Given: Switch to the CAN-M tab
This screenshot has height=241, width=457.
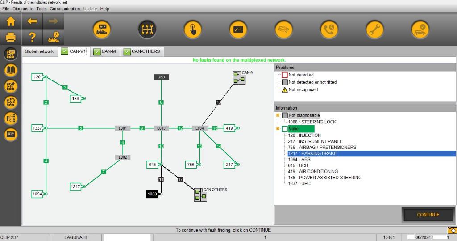Looking at the screenshot, I should click(x=105, y=51).
